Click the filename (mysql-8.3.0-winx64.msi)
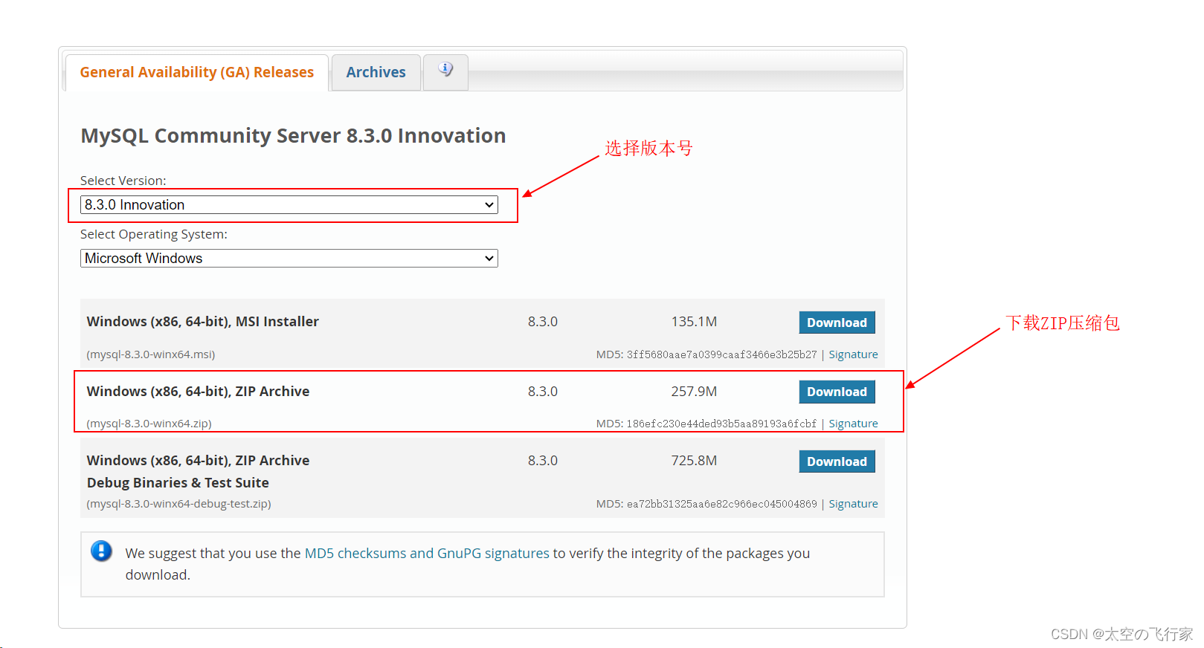Screen dimensions: 1204x648 pyautogui.click(x=151, y=354)
